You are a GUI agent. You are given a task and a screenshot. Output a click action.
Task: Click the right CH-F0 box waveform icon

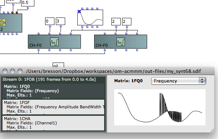tap(121, 42)
